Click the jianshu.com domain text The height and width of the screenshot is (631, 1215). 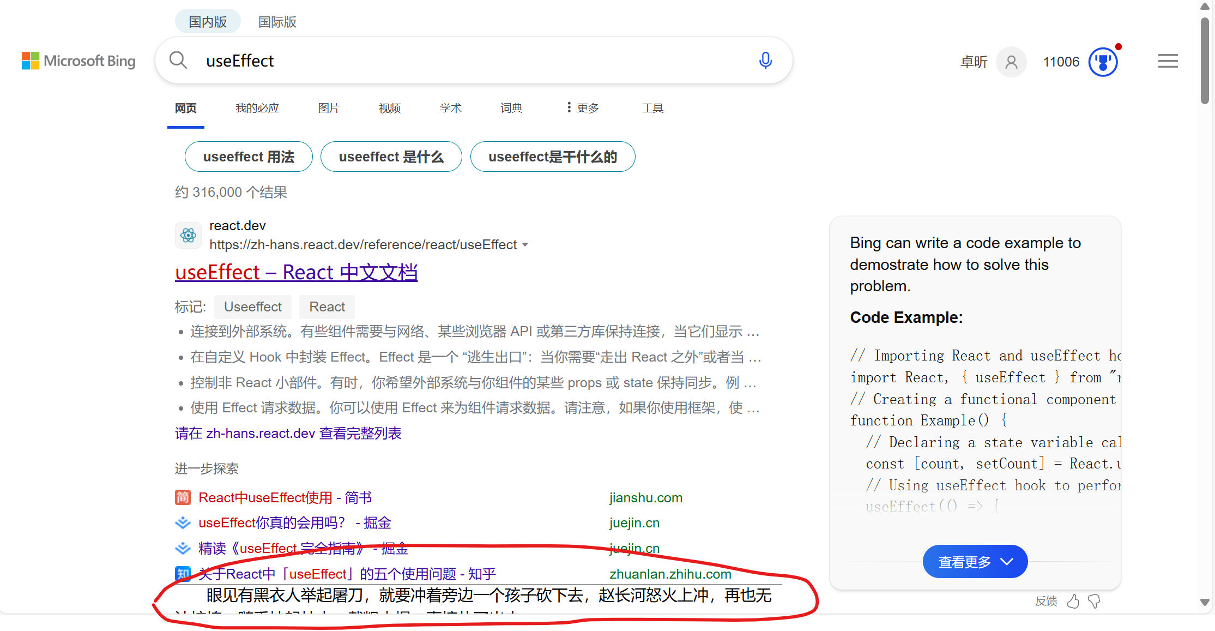[646, 497]
